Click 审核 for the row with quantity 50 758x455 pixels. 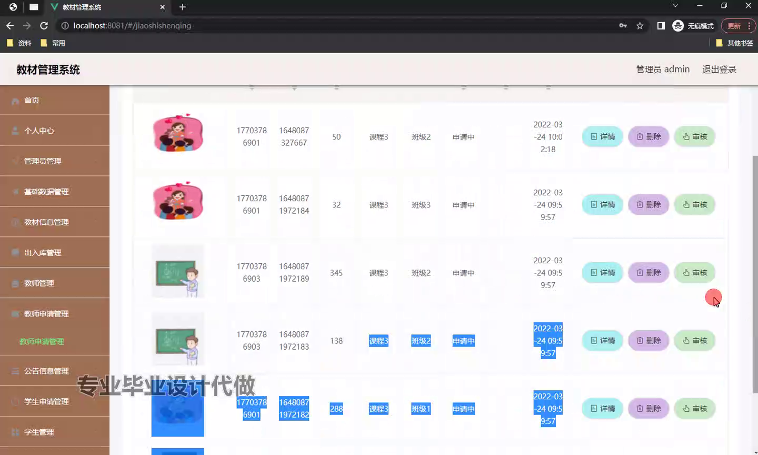(695, 136)
